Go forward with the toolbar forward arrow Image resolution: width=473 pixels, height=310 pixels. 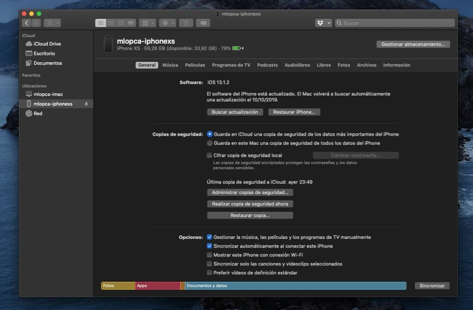[x=36, y=23]
